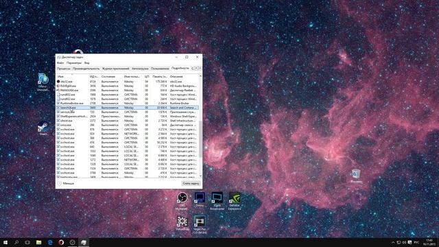Screen dimensions: 439x247
Task: Minimize the Task Manager window
Action: pyautogui.click(x=177, y=57)
